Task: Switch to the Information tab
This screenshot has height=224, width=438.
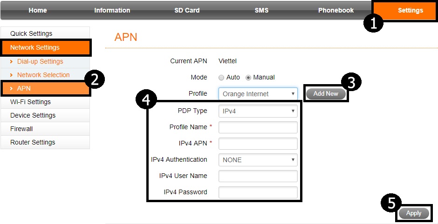Action: [x=112, y=10]
